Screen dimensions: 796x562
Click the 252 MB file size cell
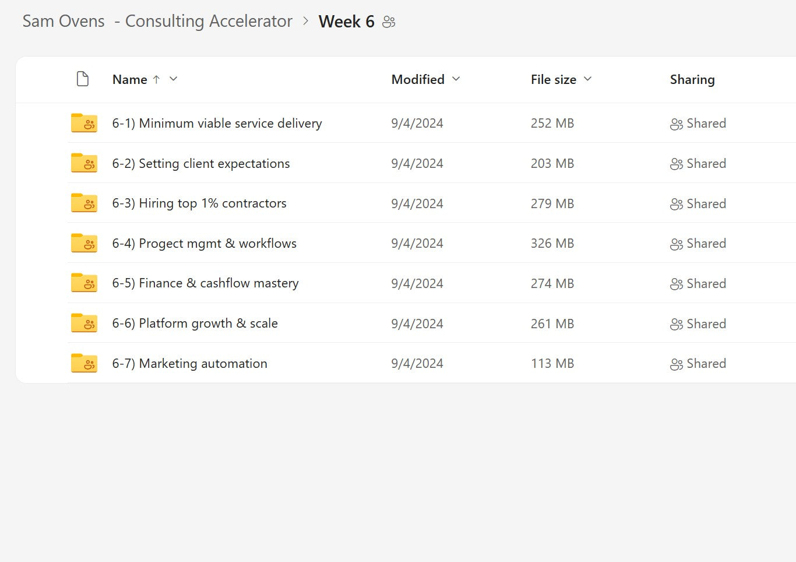point(552,123)
